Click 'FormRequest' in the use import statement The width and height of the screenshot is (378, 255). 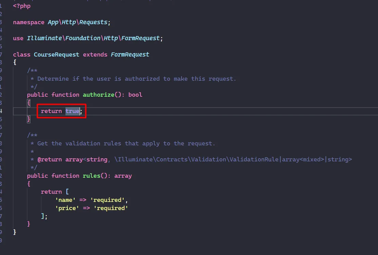pyautogui.click(x=140, y=38)
